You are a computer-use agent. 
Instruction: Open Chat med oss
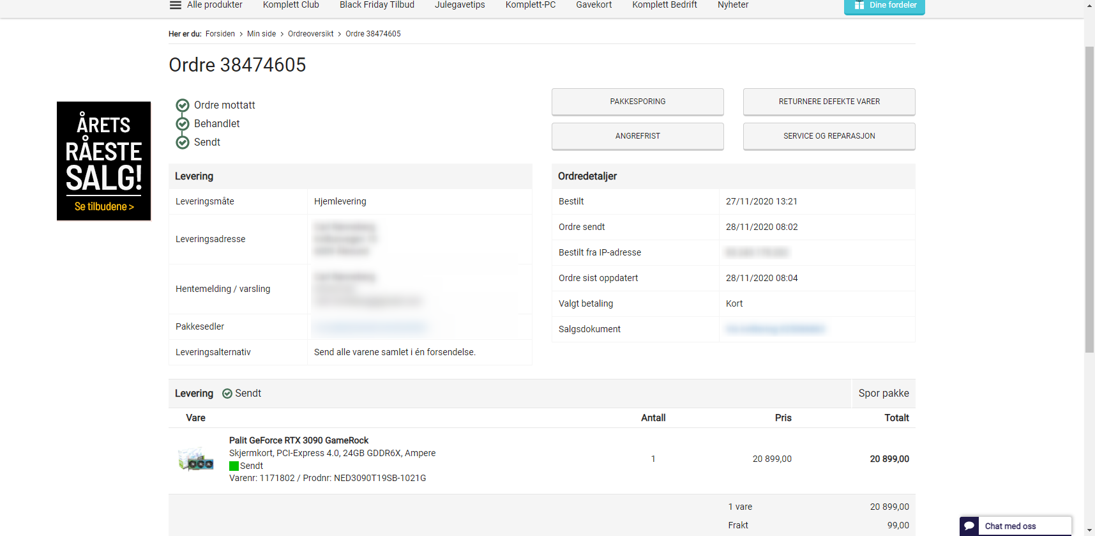[x=1016, y=526]
